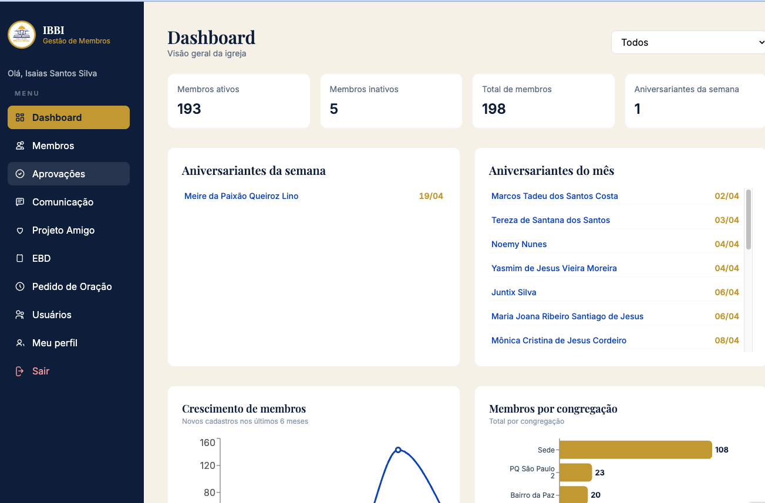Go to Usuários management
The width and height of the screenshot is (765, 503).
tap(69, 315)
